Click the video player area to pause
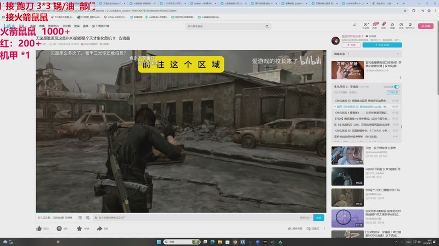Viewport: 439px width, 246px height. pos(181,131)
